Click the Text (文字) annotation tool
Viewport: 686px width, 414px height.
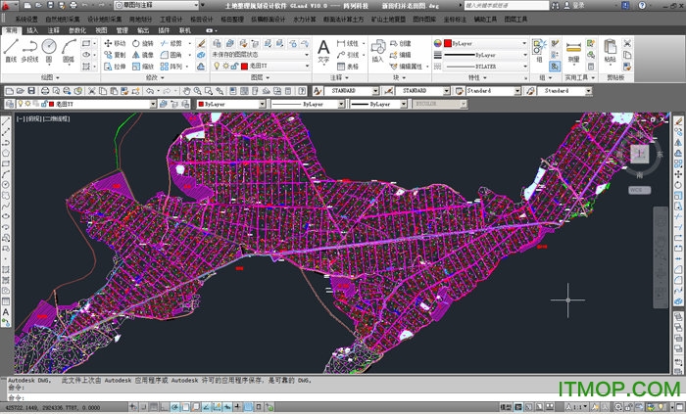pyautogui.click(x=322, y=49)
